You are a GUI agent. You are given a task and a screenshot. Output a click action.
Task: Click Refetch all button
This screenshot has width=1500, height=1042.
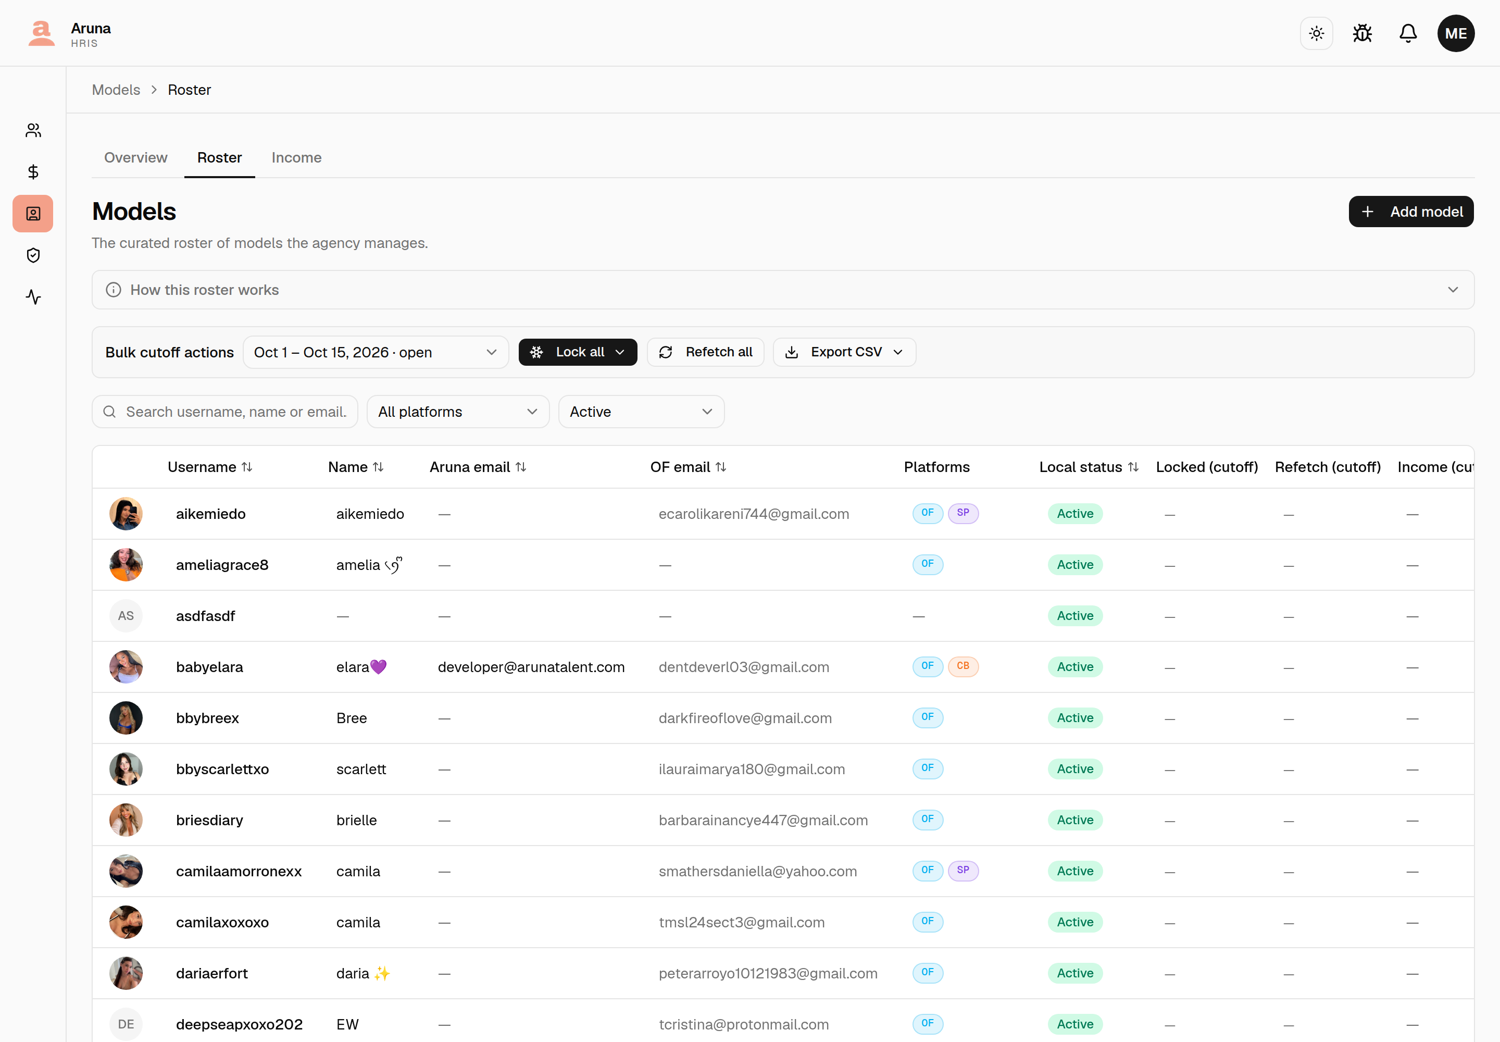tap(705, 353)
